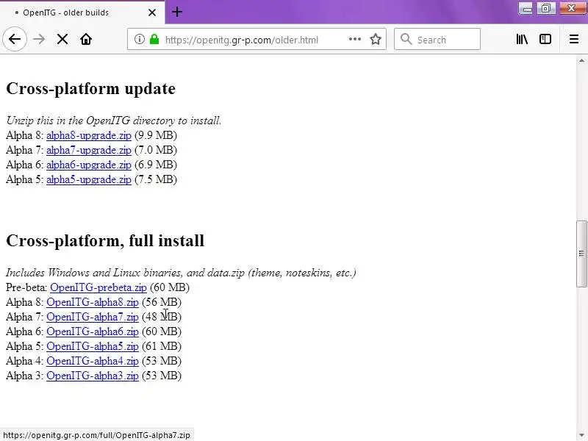Stop loading the page
The image size is (588, 441).
click(62, 39)
